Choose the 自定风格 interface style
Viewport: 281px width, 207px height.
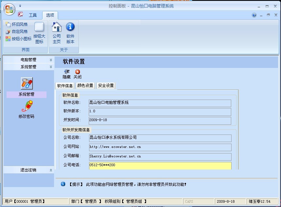point(16,32)
